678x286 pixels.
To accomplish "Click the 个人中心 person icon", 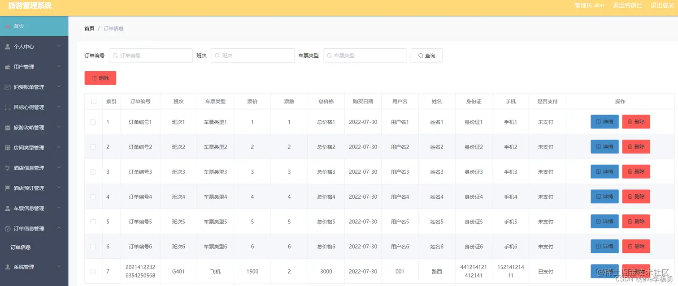I will click(8, 47).
